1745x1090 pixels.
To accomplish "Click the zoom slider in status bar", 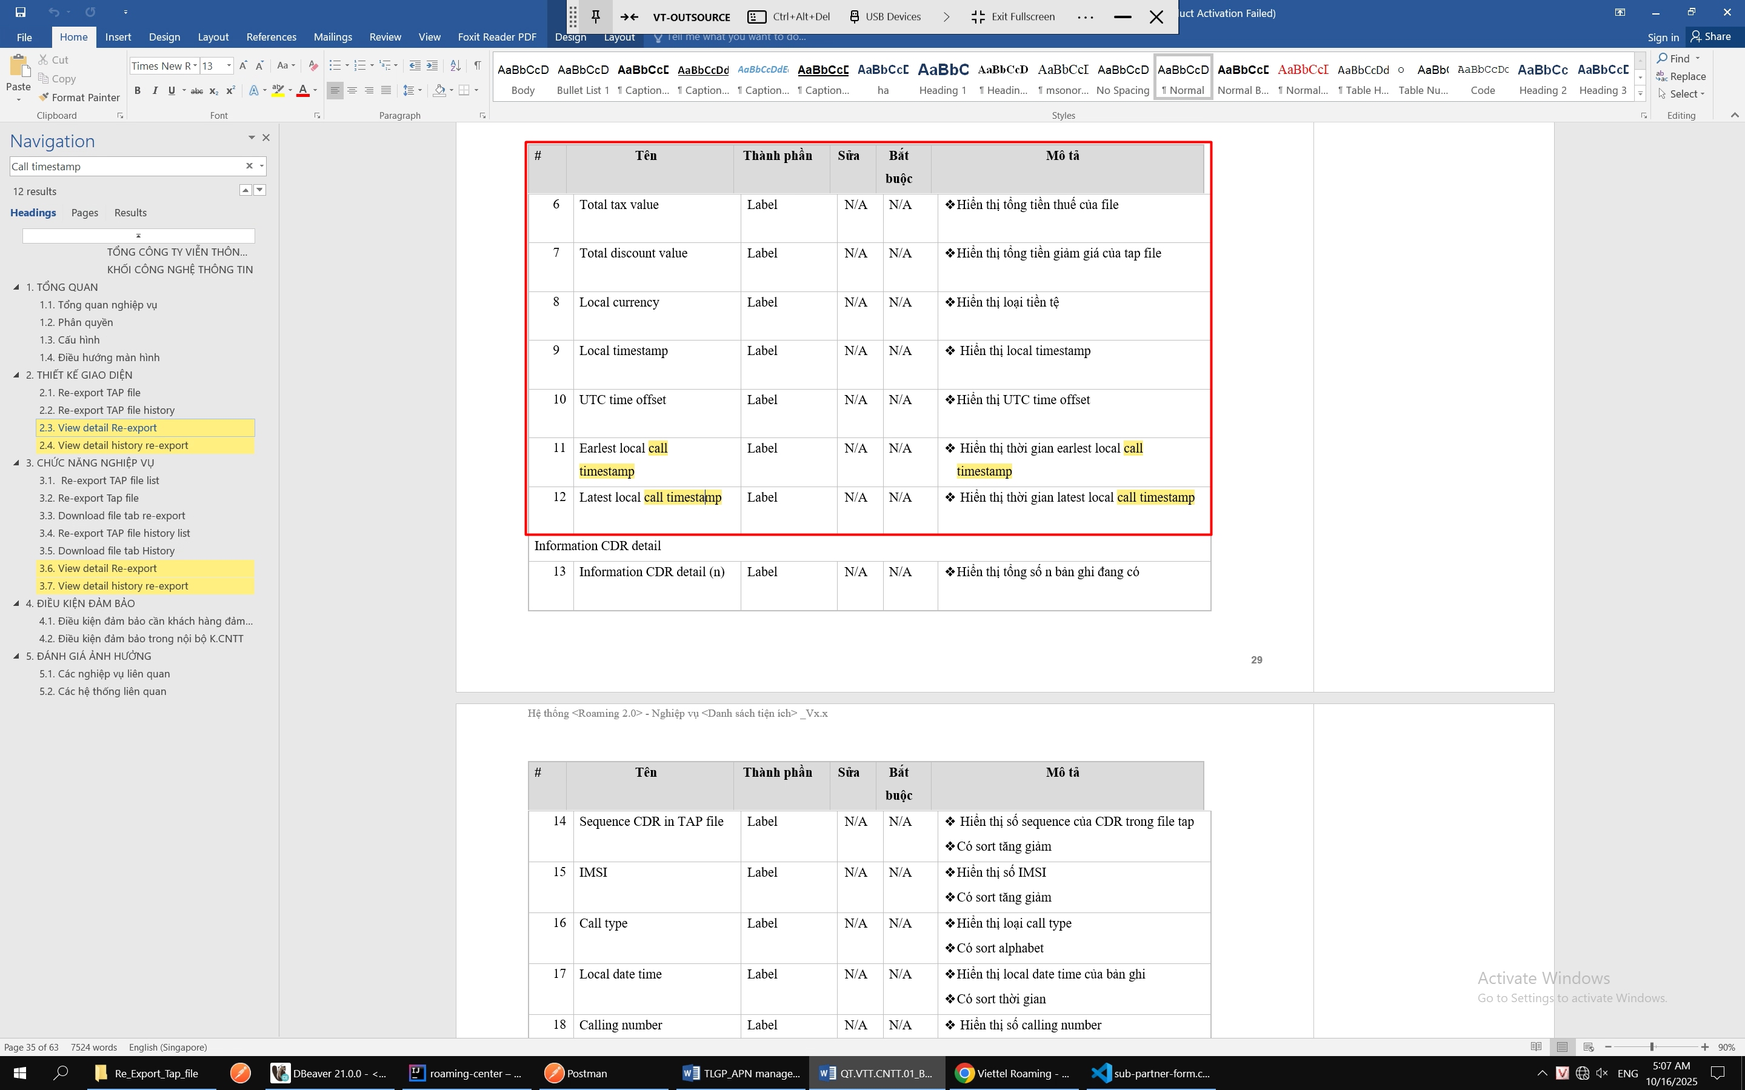I will pos(1651,1047).
